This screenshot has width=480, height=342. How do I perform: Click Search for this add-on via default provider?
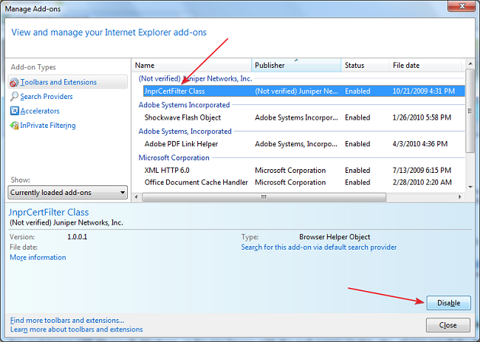319,247
